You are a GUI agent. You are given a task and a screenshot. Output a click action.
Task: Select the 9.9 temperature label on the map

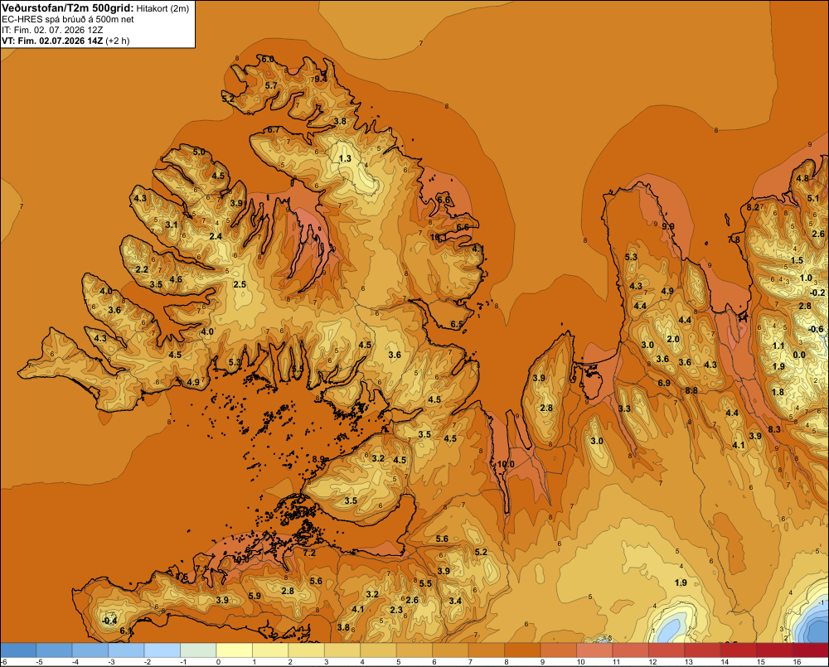[x=668, y=226]
